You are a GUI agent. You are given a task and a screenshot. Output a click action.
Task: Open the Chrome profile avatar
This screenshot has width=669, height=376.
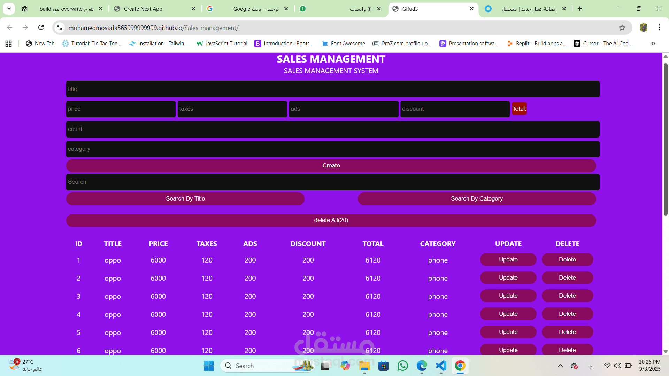(644, 28)
